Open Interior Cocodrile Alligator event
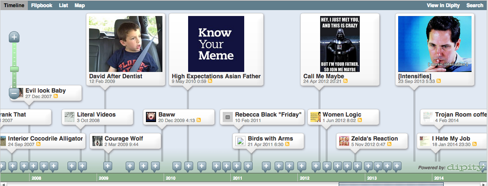The image size is (488, 186). point(46,138)
